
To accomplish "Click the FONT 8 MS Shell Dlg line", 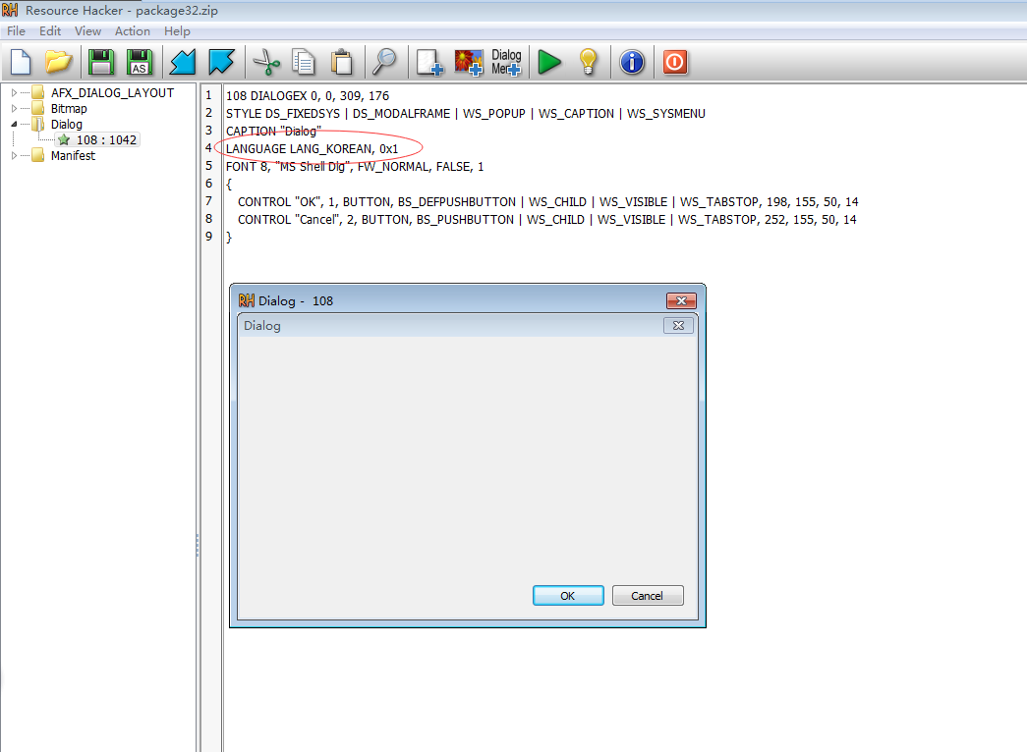I will (x=355, y=166).
